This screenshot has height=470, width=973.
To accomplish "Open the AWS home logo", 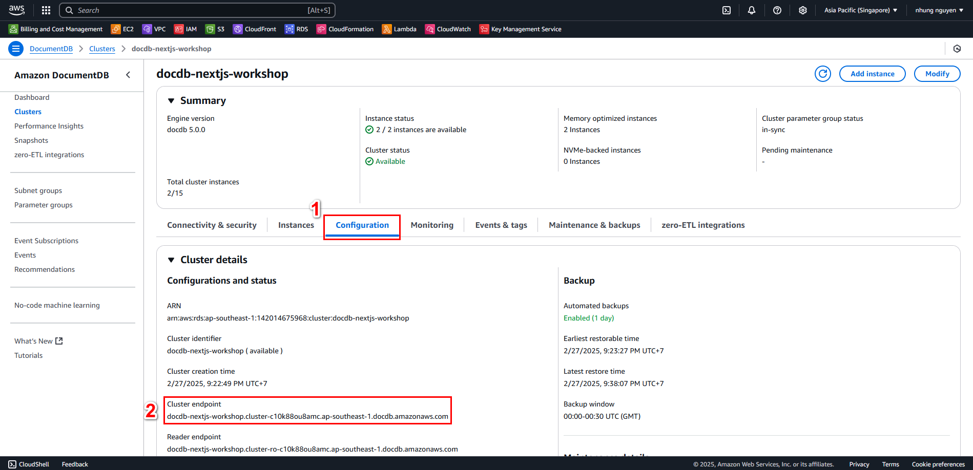I will coord(16,10).
